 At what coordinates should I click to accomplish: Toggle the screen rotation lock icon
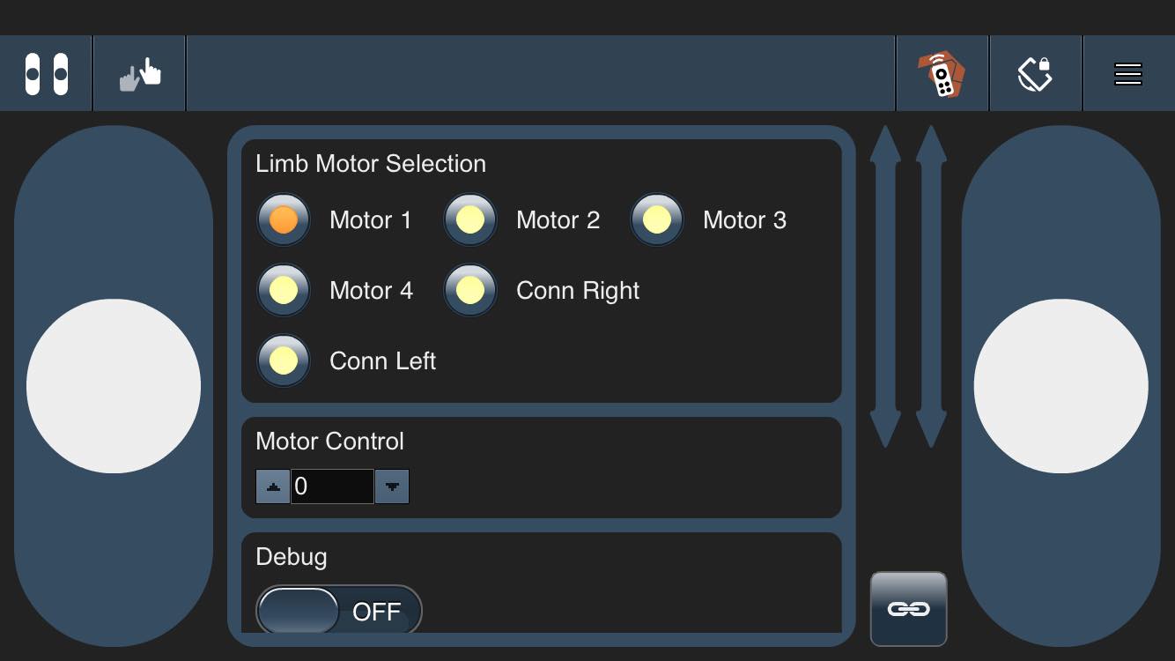pyautogui.click(x=1035, y=74)
